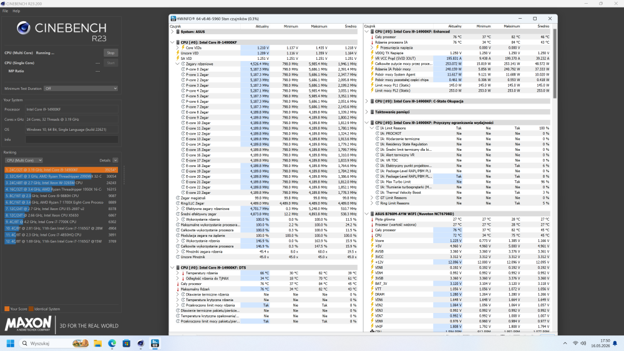
Task: Expand the System: ASUS sensor group
Action: [172, 31]
